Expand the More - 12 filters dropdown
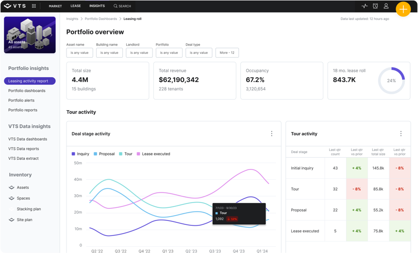 click(227, 52)
